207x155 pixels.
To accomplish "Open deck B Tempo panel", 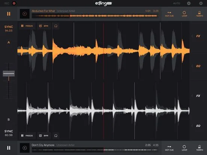I will click(x=199, y=148).
